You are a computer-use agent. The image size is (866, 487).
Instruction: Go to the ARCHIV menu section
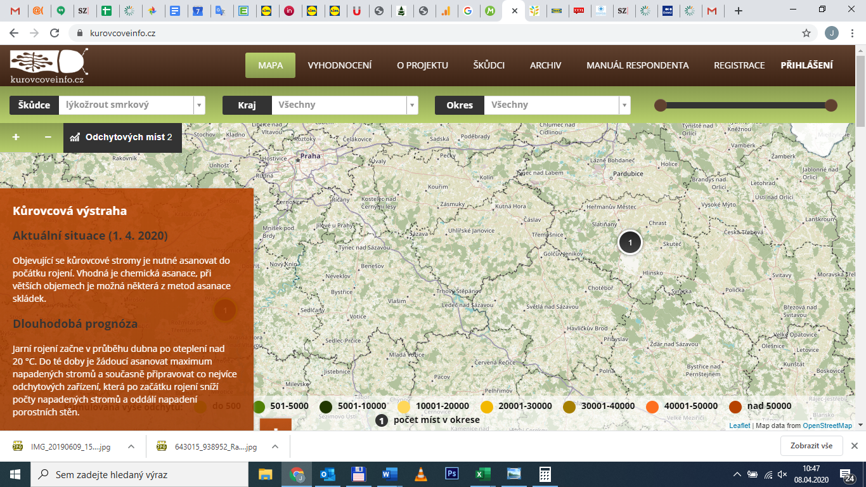(545, 65)
